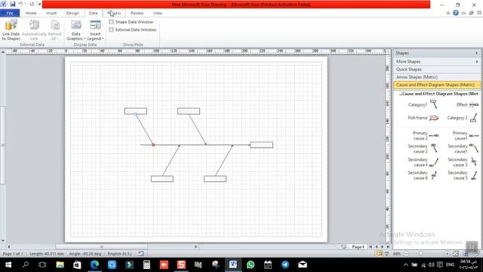483x272 pixels.
Task: Open the Data Graphics gallery
Action: [x=75, y=30]
